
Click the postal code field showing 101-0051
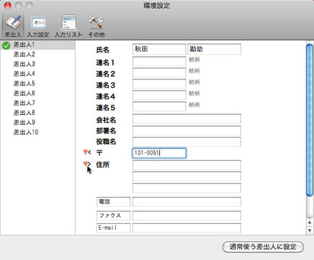point(159,153)
